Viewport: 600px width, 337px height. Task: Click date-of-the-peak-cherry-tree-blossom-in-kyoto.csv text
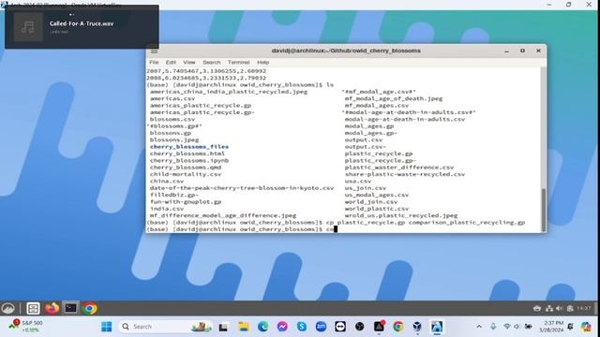(x=242, y=188)
